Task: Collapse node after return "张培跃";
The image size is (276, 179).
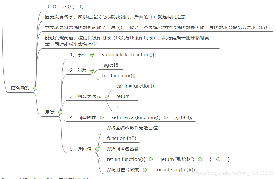Action: (x=200, y=159)
